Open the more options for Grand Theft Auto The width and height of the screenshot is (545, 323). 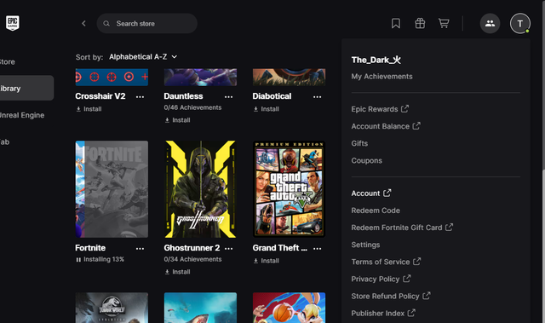(317, 248)
